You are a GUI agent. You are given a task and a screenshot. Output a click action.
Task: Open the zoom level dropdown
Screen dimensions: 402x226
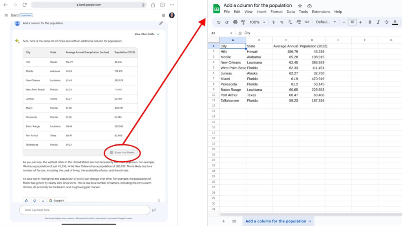[257, 22]
